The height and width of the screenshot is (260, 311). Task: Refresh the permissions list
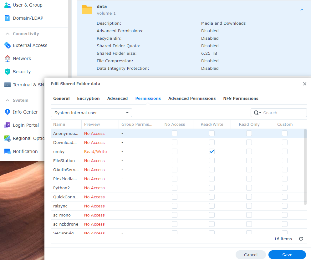(301, 239)
